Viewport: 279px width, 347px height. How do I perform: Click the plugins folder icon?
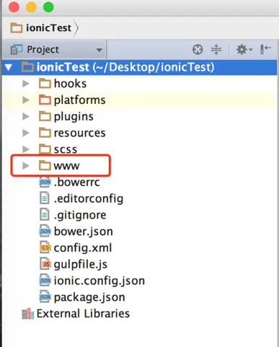(x=45, y=116)
